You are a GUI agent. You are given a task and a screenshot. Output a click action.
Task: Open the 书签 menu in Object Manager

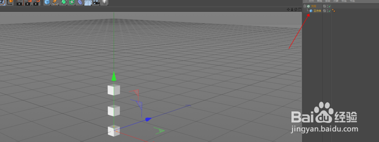(x=352, y=1)
